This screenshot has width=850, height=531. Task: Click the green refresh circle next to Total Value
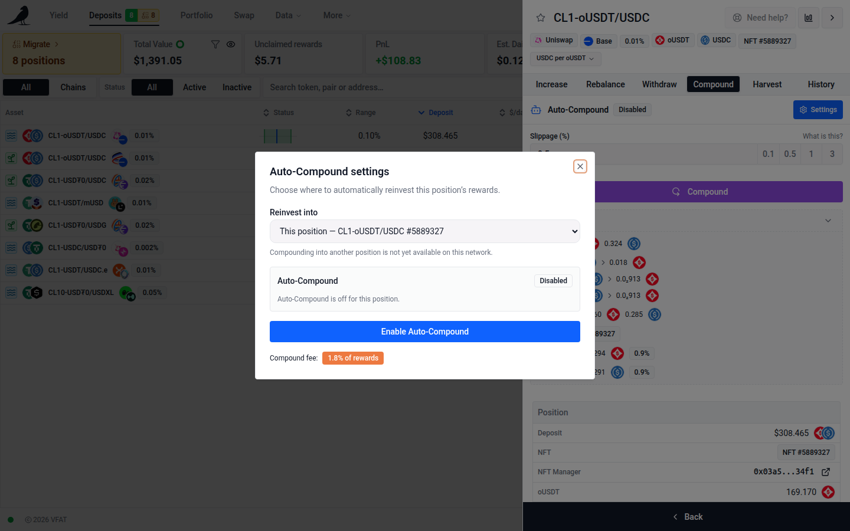tap(180, 44)
